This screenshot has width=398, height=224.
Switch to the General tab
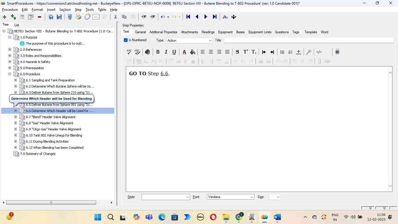coord(140,32)
